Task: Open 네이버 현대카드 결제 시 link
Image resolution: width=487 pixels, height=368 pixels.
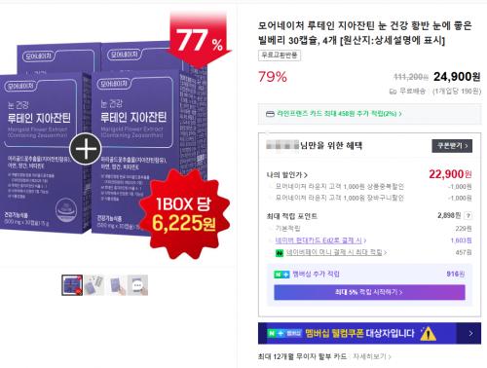Action: [x=320, y=240]
